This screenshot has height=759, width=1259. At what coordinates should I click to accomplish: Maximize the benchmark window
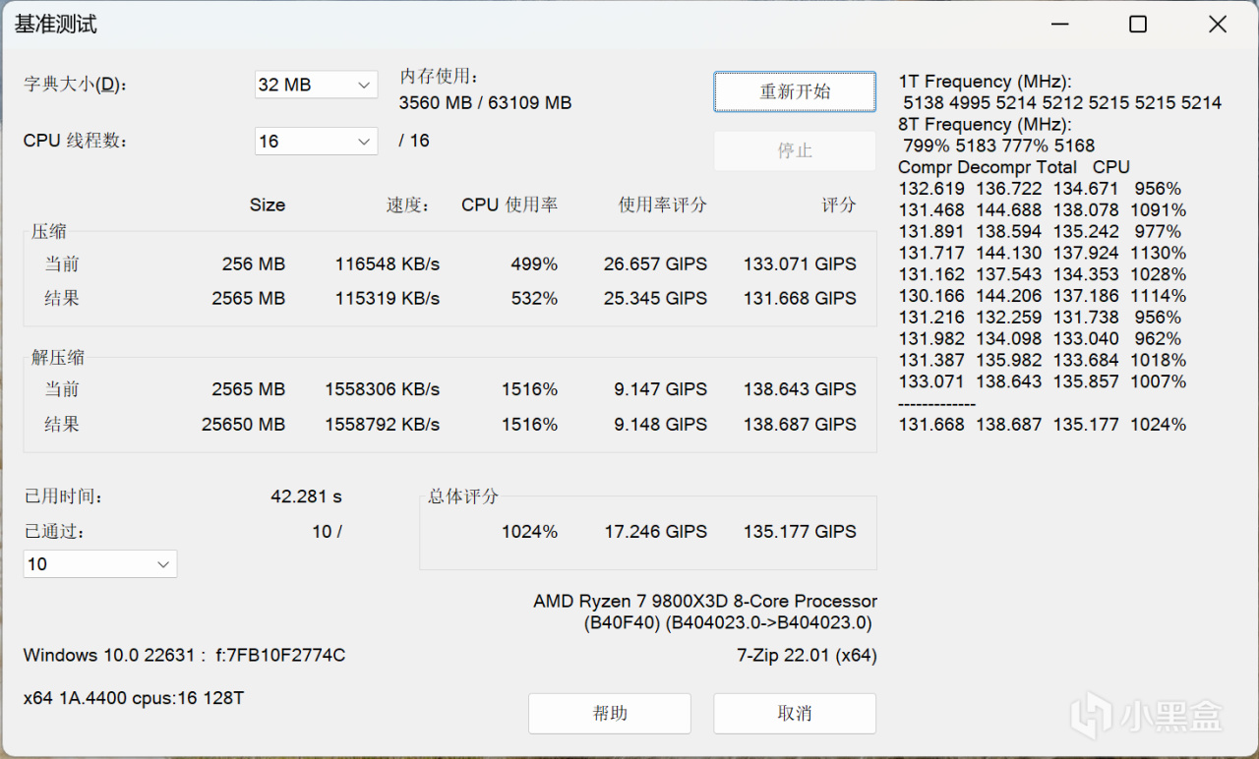coord(1138,25)
